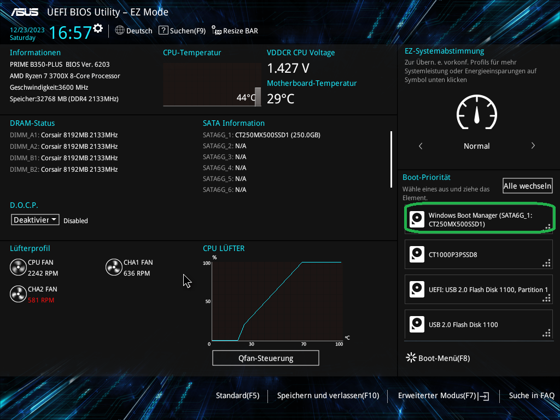560x420 pixels.
Task: Click the CPU FAN fan icon
Action: click(18, 267)
